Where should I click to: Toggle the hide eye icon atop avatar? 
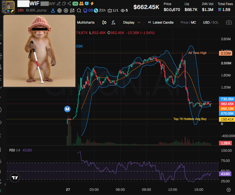[x=4, y=2]
